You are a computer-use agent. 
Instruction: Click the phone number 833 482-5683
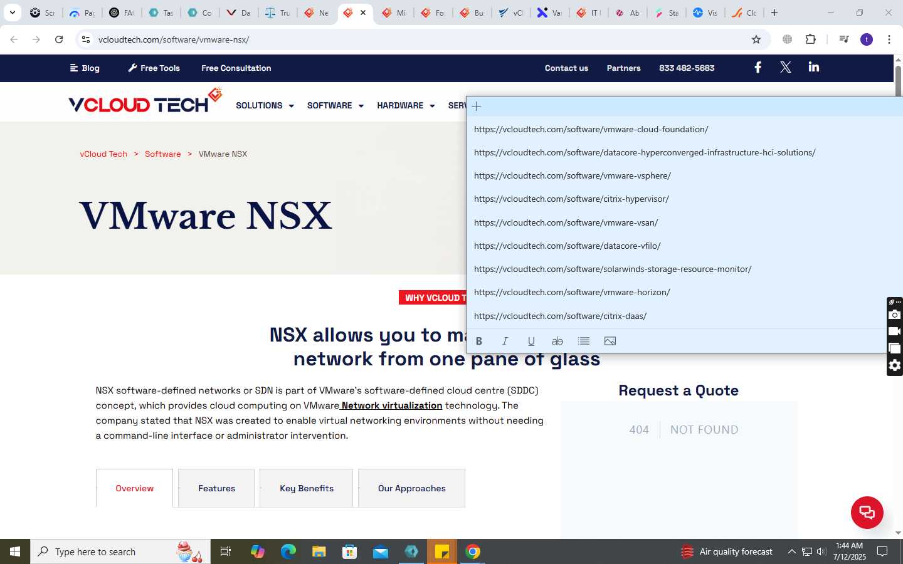[687, 68]
